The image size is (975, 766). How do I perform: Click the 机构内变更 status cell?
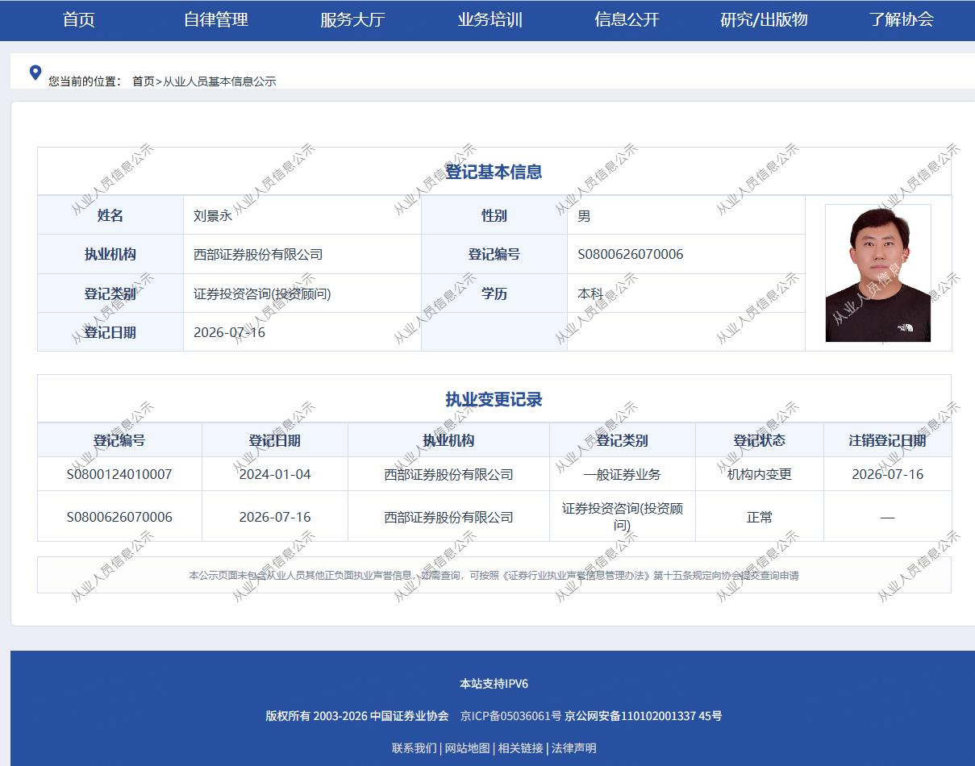pyautogui.click(x=760, y=474)
